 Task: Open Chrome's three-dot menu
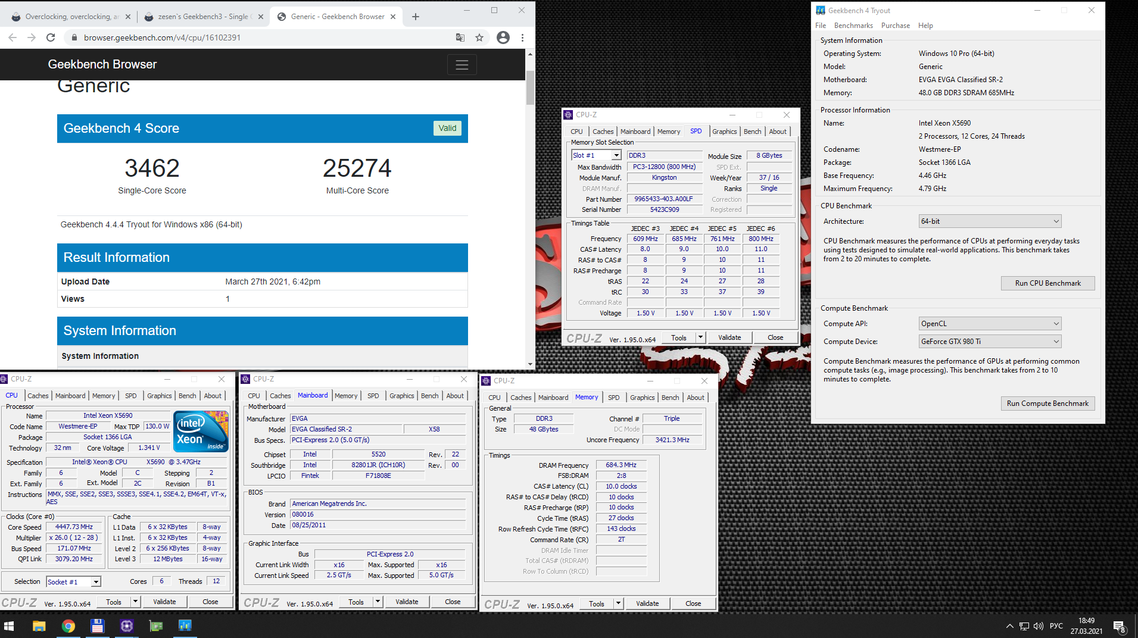522,37
